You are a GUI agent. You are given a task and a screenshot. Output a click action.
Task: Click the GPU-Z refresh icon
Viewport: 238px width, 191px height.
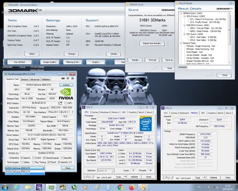click(x=67, y=79)
